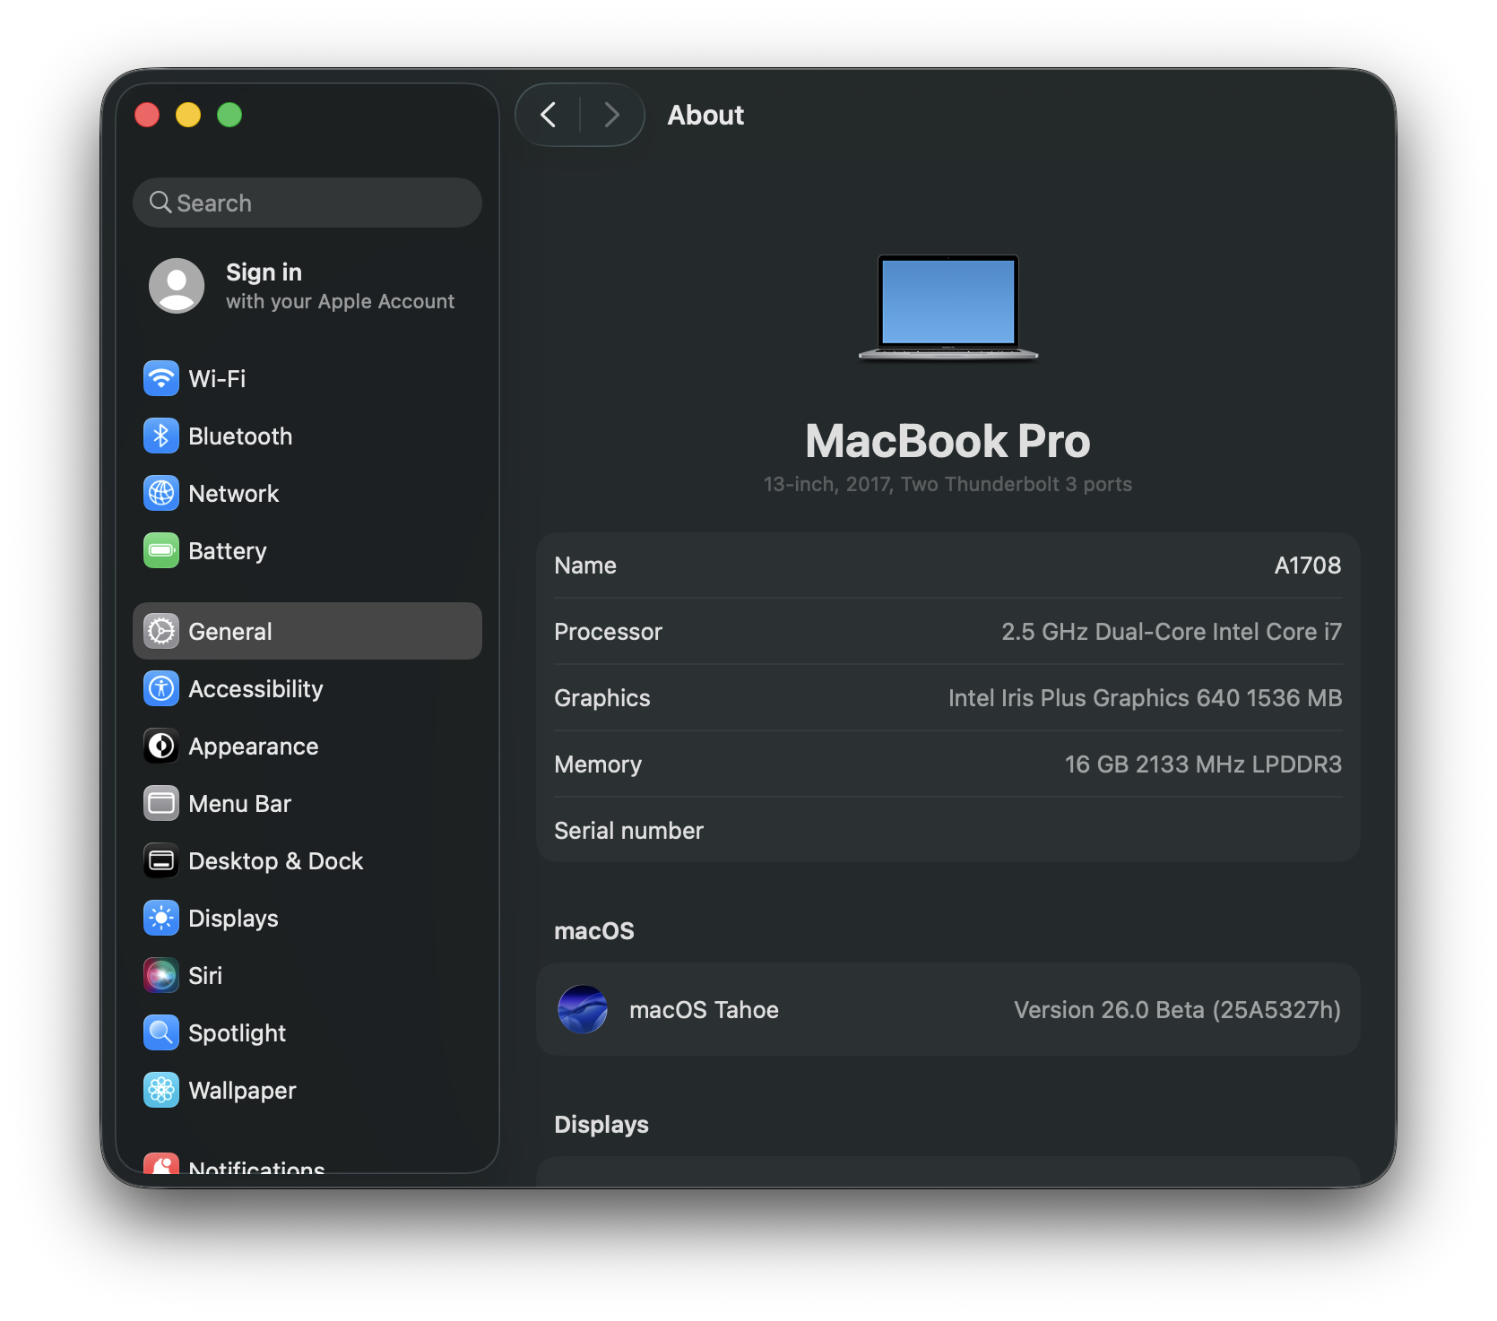Click the 13-inch, 2017 model subtitle
1497x1321 pixels.
pos(948,484)
